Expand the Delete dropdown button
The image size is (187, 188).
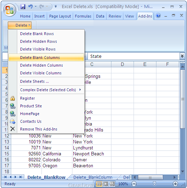click(20, 25)
